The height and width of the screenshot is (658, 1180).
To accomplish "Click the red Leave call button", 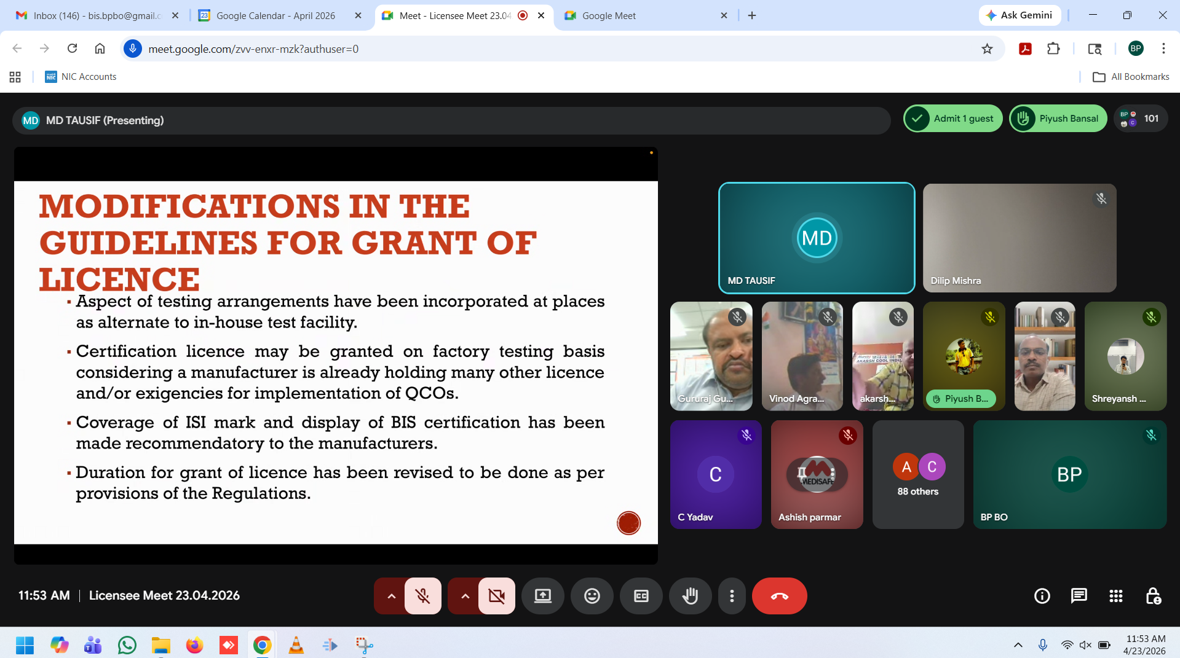I will tap(779, 596).
